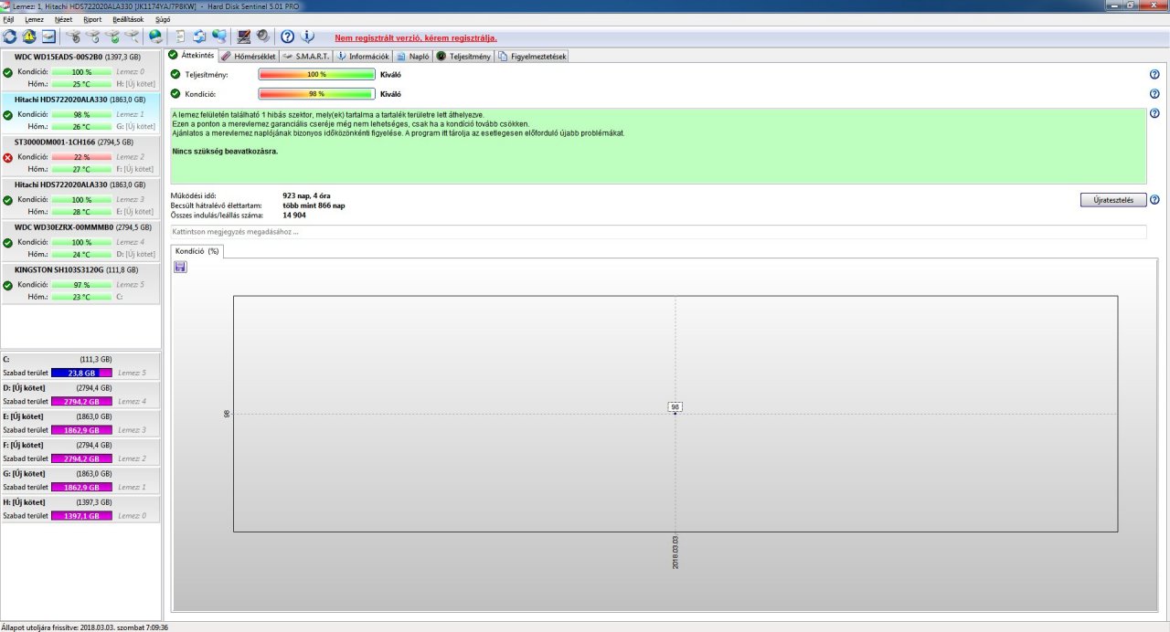Viewport: 1170px width, 632px height.
Task: Click the help icon beside Teljesítmény bar
Action: pos(1154,74)
